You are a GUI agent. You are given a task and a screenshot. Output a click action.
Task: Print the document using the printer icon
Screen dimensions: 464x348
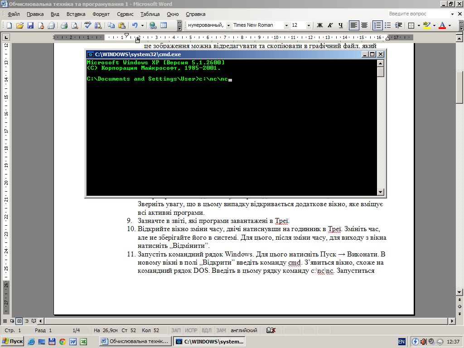pos(64,25)
